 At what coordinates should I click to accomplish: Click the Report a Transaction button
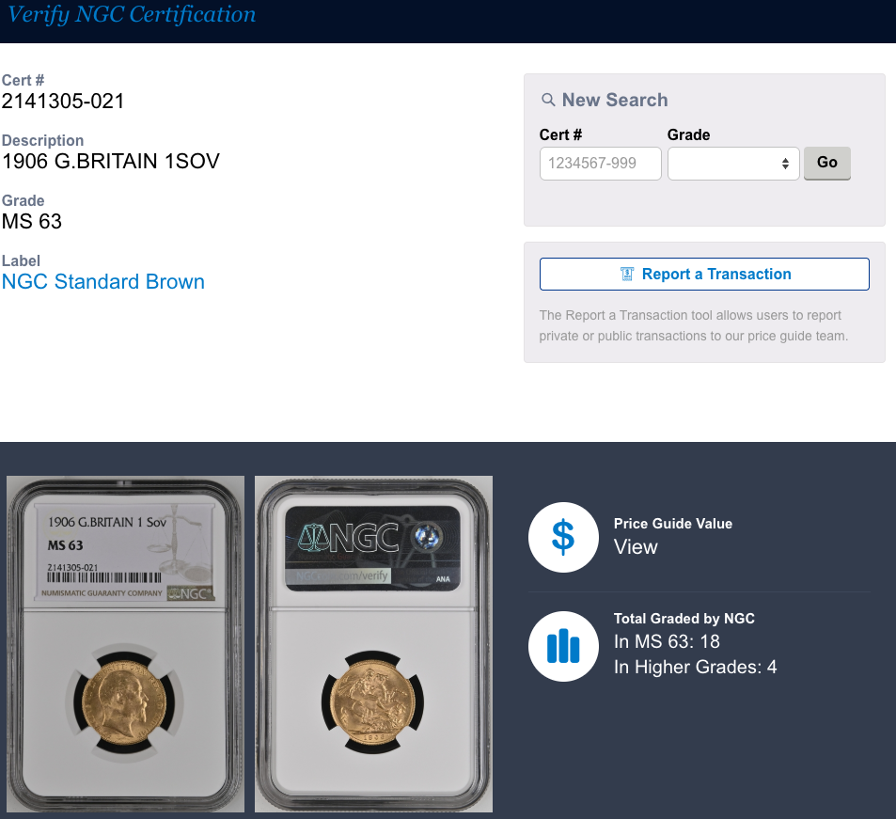[704, 275]
